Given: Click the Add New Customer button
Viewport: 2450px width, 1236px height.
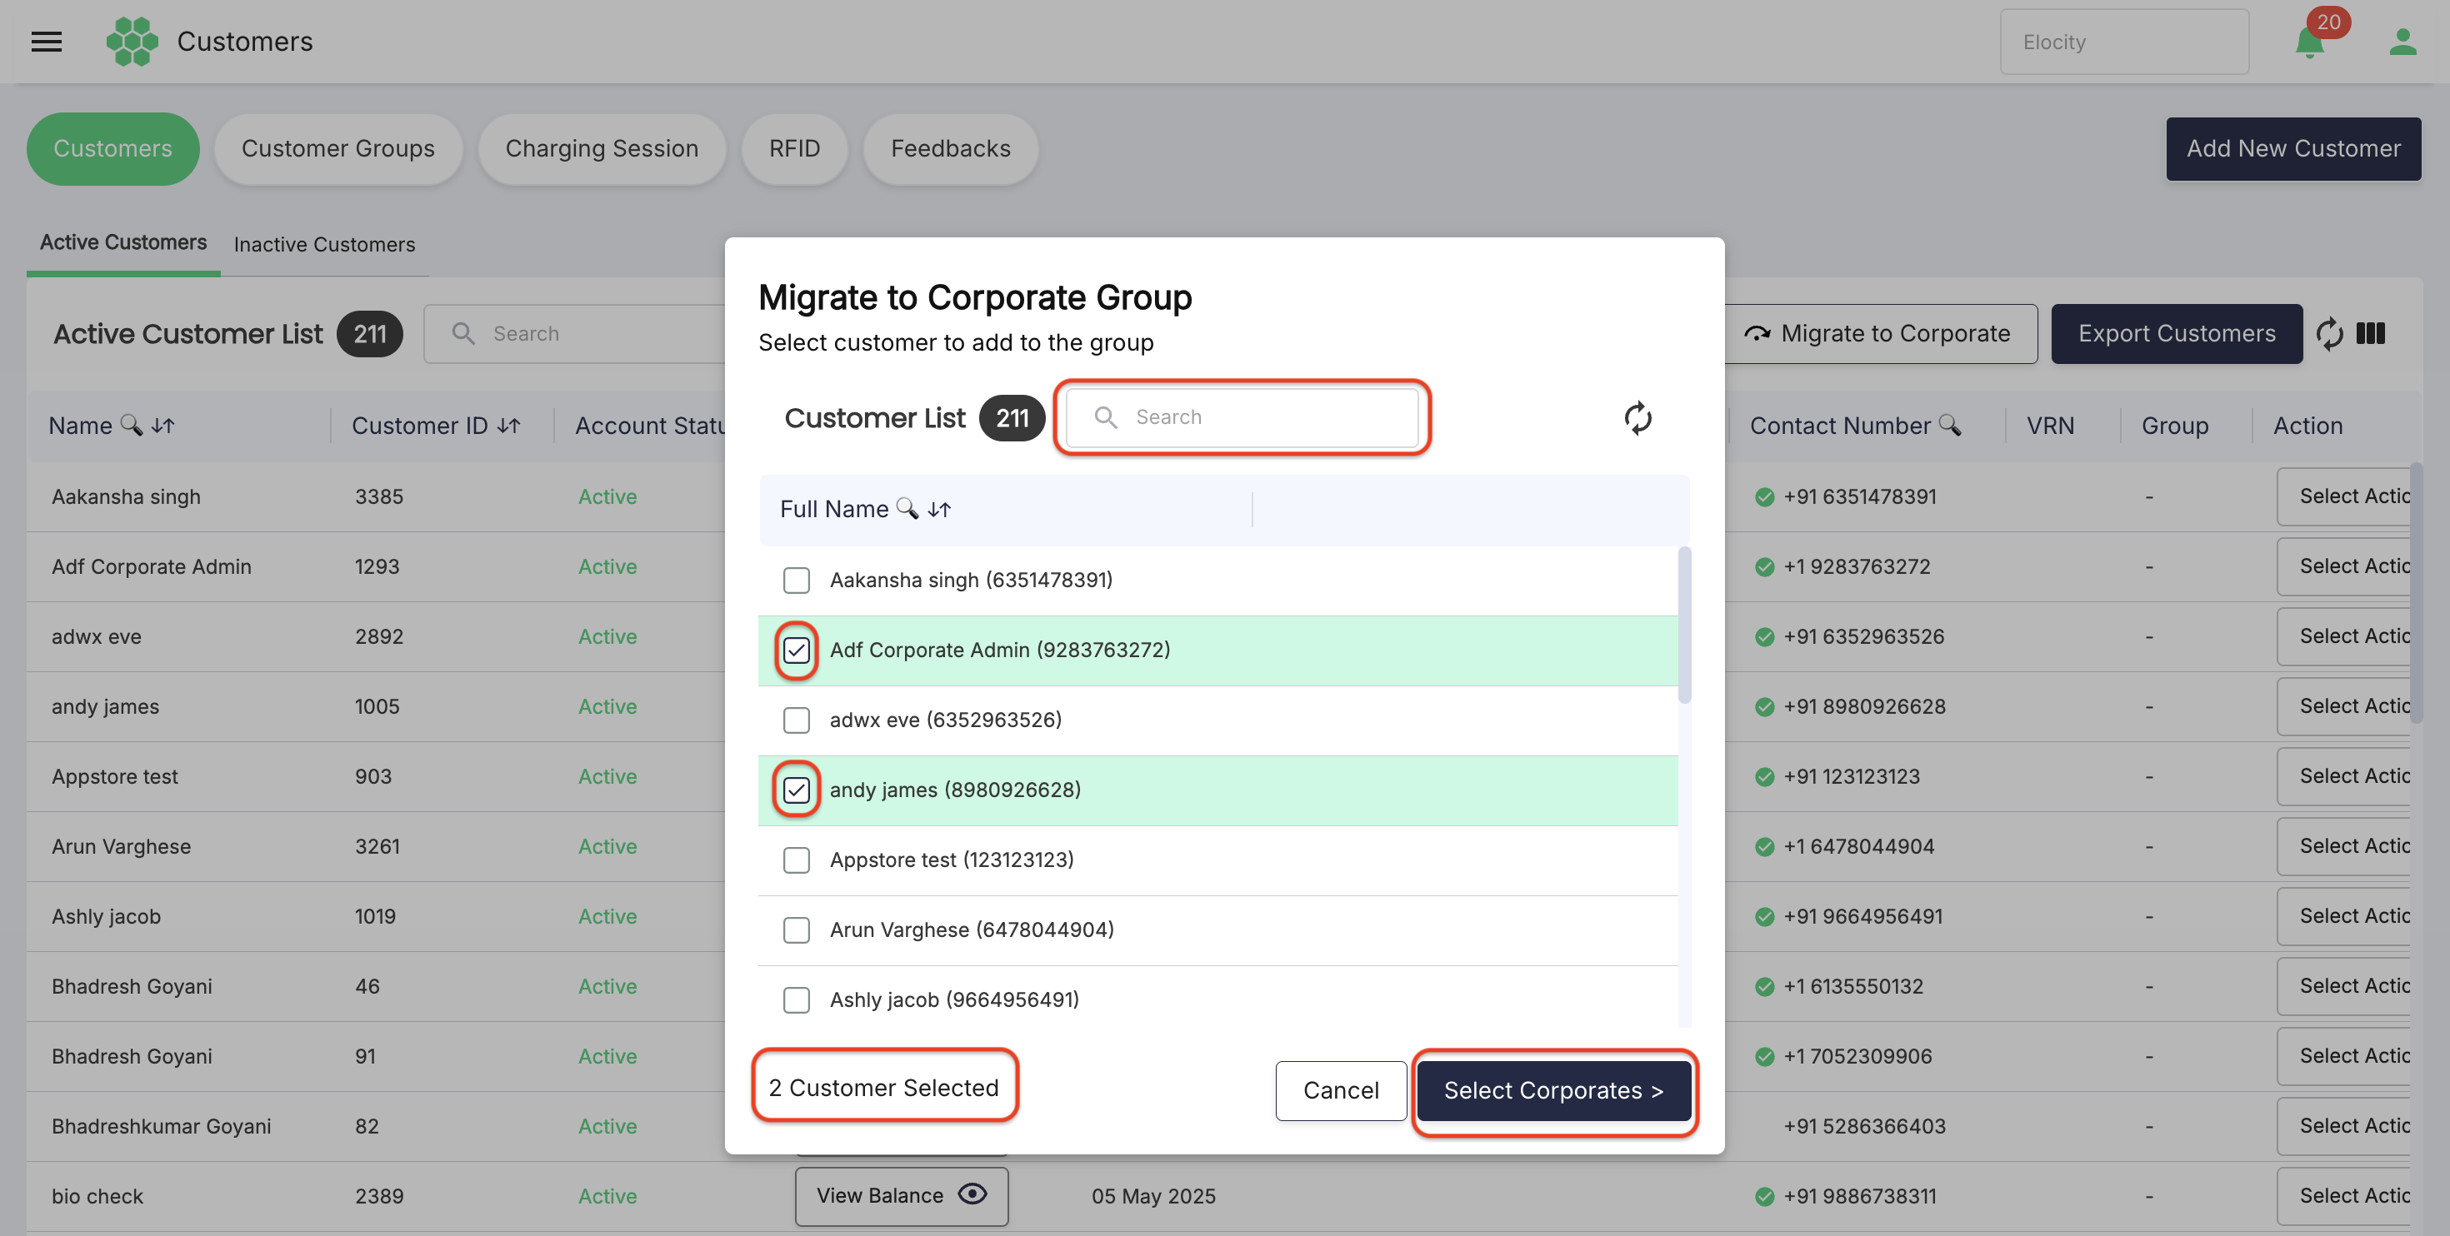Looking at the screenshot, I should (2293, 149).
